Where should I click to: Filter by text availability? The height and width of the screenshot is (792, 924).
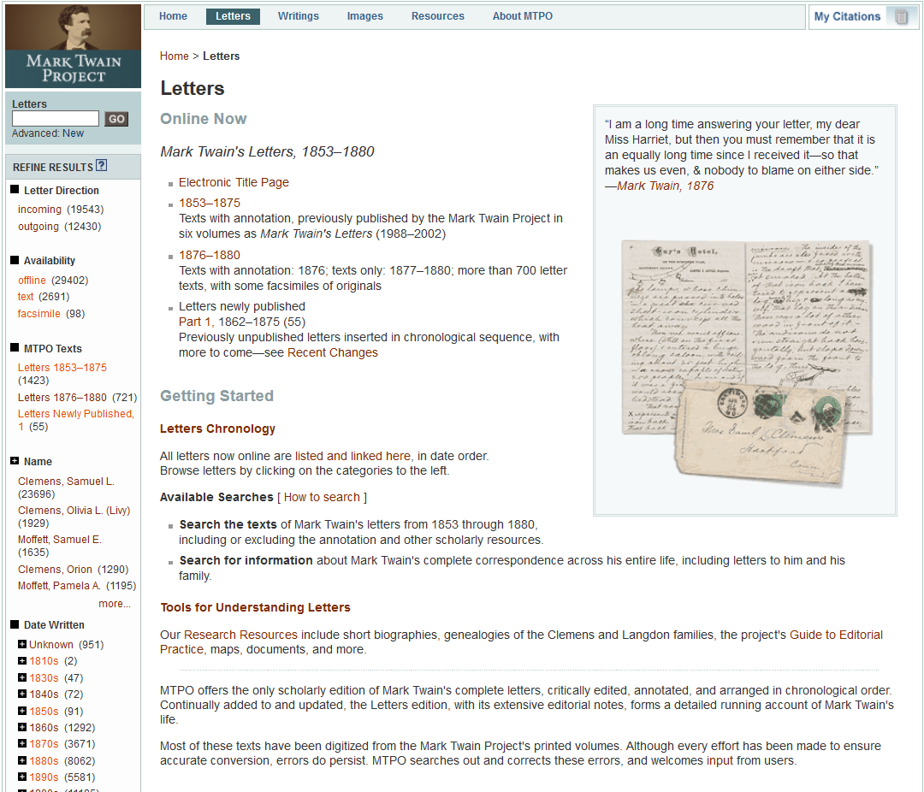[x=26, y=297]
